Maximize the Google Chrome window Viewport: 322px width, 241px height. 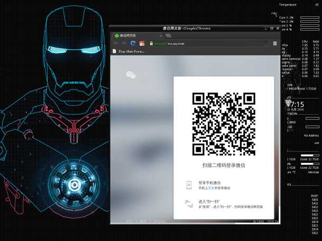pos(272,29)
